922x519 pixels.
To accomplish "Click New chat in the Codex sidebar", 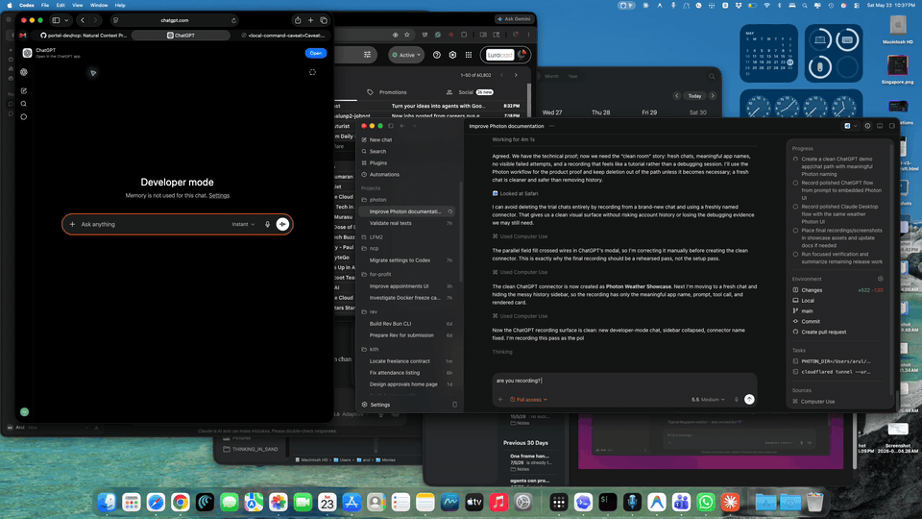I will (x=380, y=140).
